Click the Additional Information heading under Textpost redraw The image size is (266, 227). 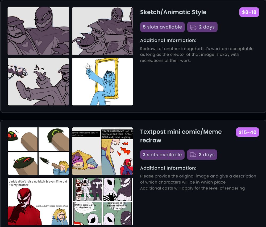click(168, 168)
